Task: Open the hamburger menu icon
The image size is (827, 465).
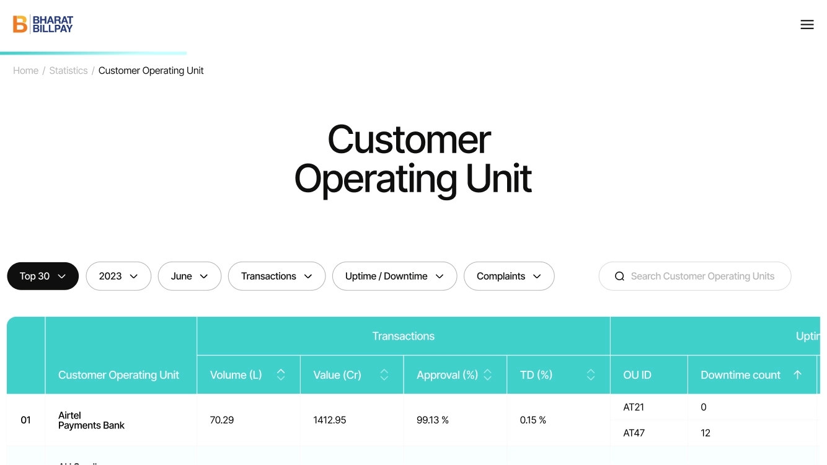Action: (807, 25)
